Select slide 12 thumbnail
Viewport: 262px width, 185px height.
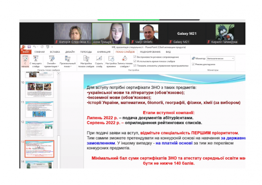39,129
